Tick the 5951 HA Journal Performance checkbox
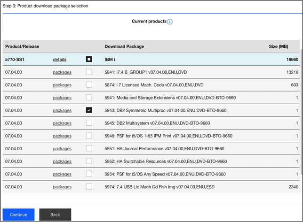The width and height of the screenshot is (303, 222). click(x=89, y=148)
